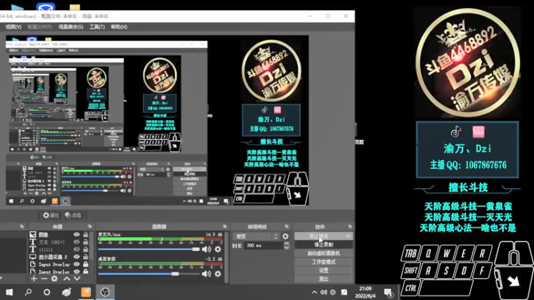Undock the 转场特效 panel via header icon

point(286,227)
